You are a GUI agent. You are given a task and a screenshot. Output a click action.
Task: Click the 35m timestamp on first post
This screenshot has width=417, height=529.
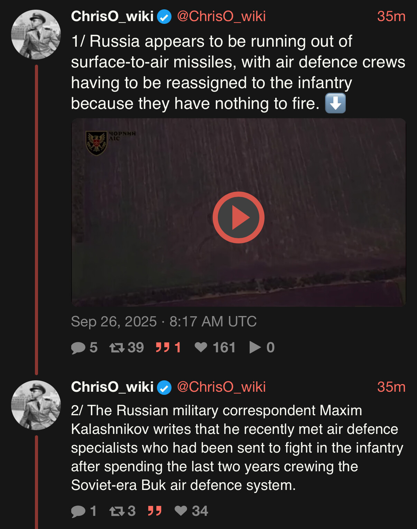391,16
